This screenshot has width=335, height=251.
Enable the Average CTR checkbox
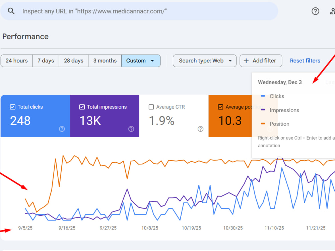click(x=151, y=107)
